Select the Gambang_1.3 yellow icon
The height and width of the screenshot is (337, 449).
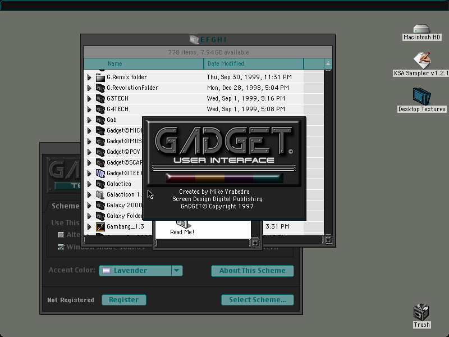(x=100, y=227)
